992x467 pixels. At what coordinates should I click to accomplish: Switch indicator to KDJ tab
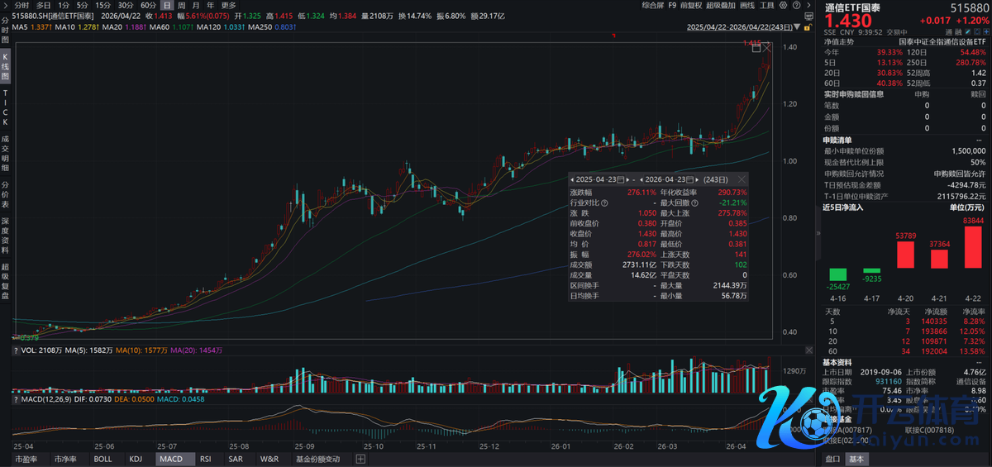pos(135,459)
